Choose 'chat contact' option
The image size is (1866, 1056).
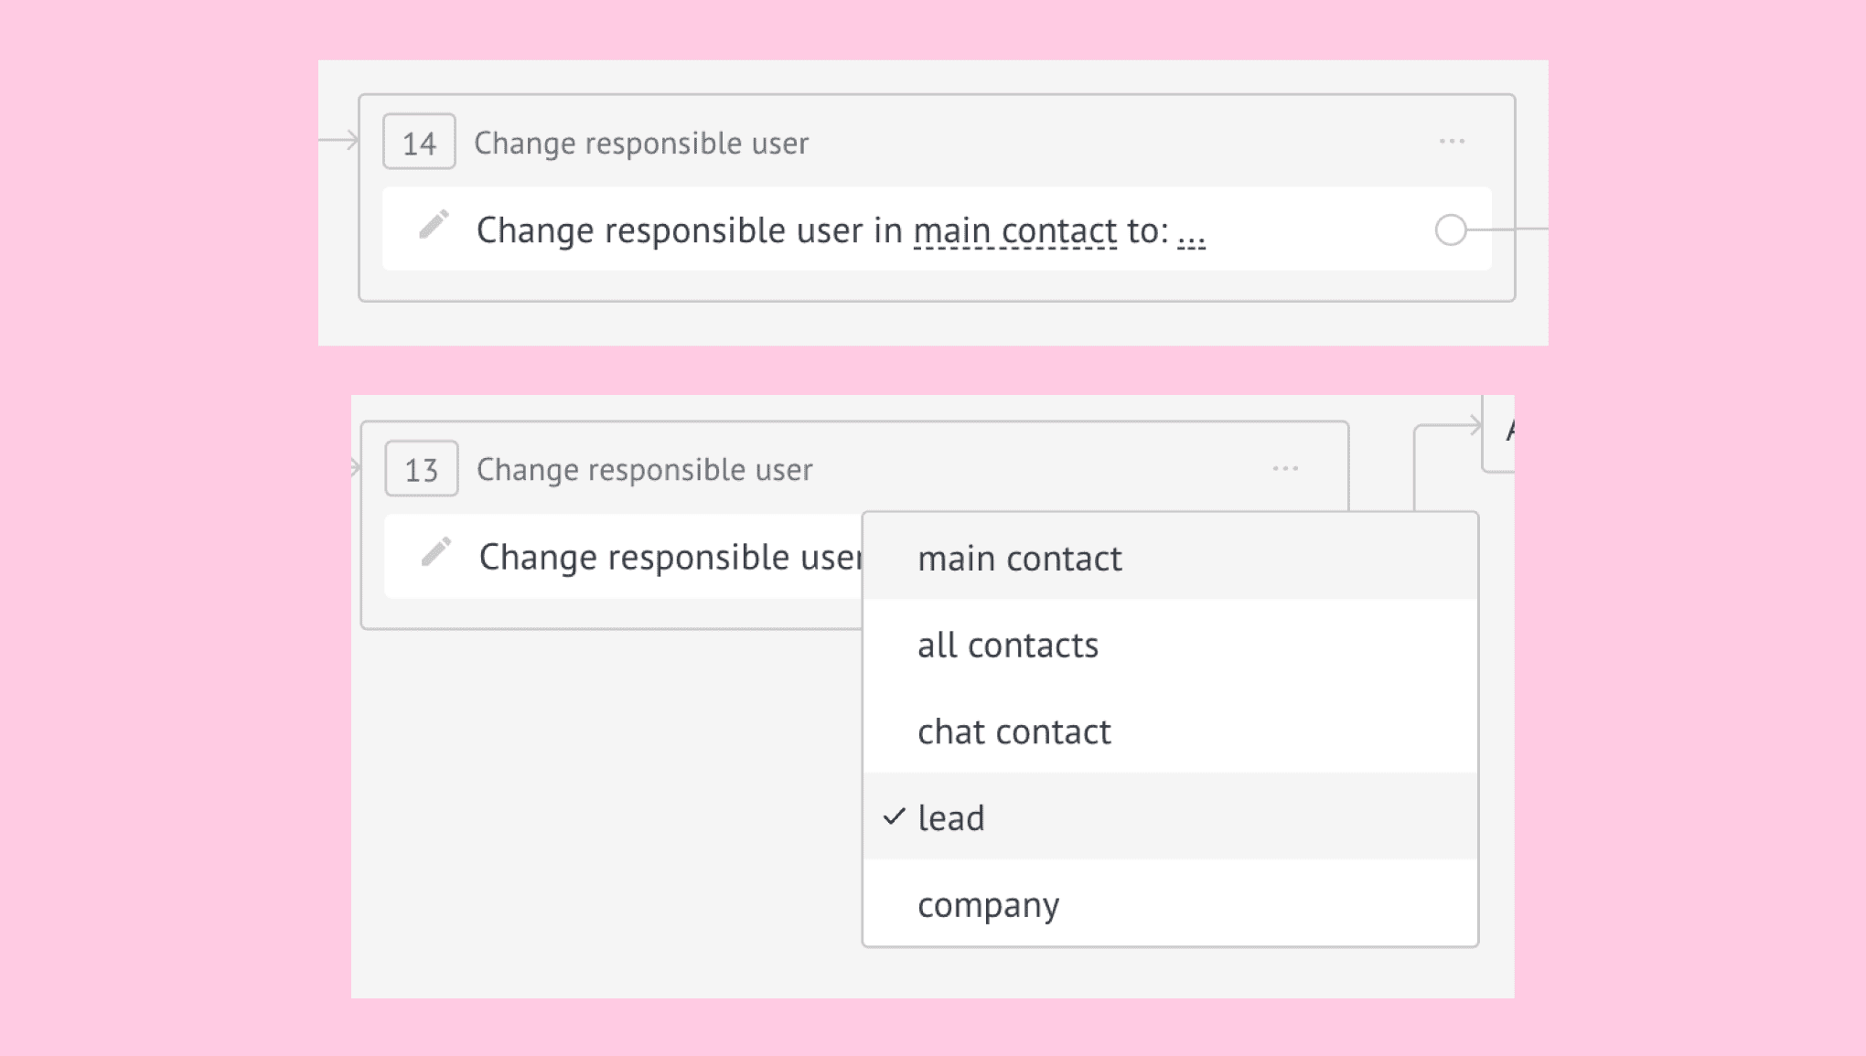[x=1170, y=731]
